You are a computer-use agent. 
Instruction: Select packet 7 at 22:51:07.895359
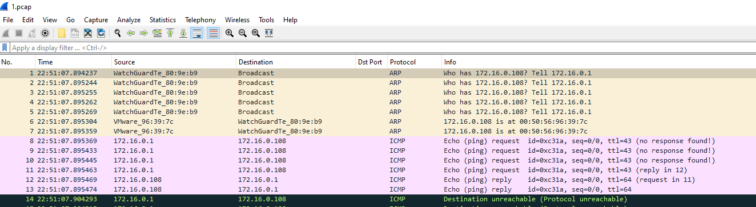pos(378,131)
